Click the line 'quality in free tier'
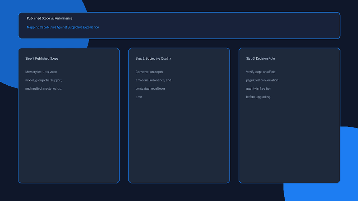Viewport: 358px width, 201px height. [258, 89]
